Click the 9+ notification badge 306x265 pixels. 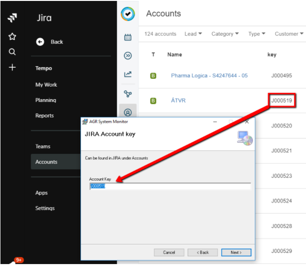(19, 260)
